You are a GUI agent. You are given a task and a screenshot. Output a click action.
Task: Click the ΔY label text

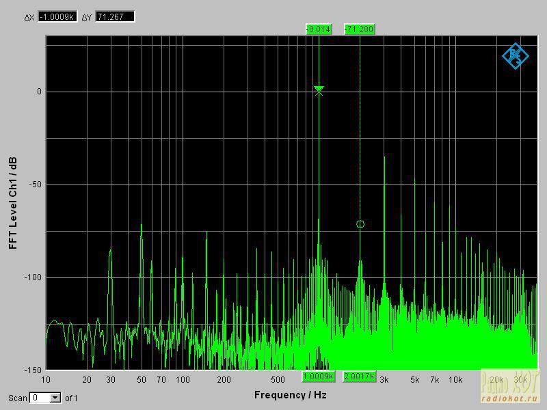(87, 17)
